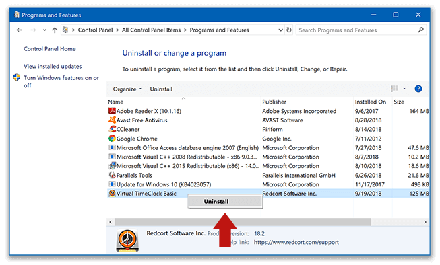Click the Programs and Features title bar icon
Screen dimensions: 440x265
pos(17,15)
